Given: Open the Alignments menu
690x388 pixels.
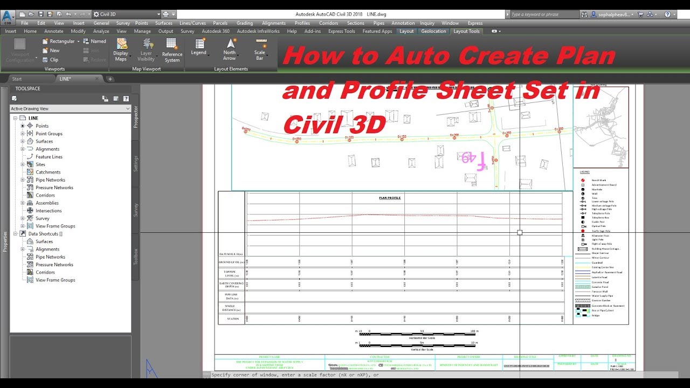Looking at the screenshot, I should pos(274,23).
